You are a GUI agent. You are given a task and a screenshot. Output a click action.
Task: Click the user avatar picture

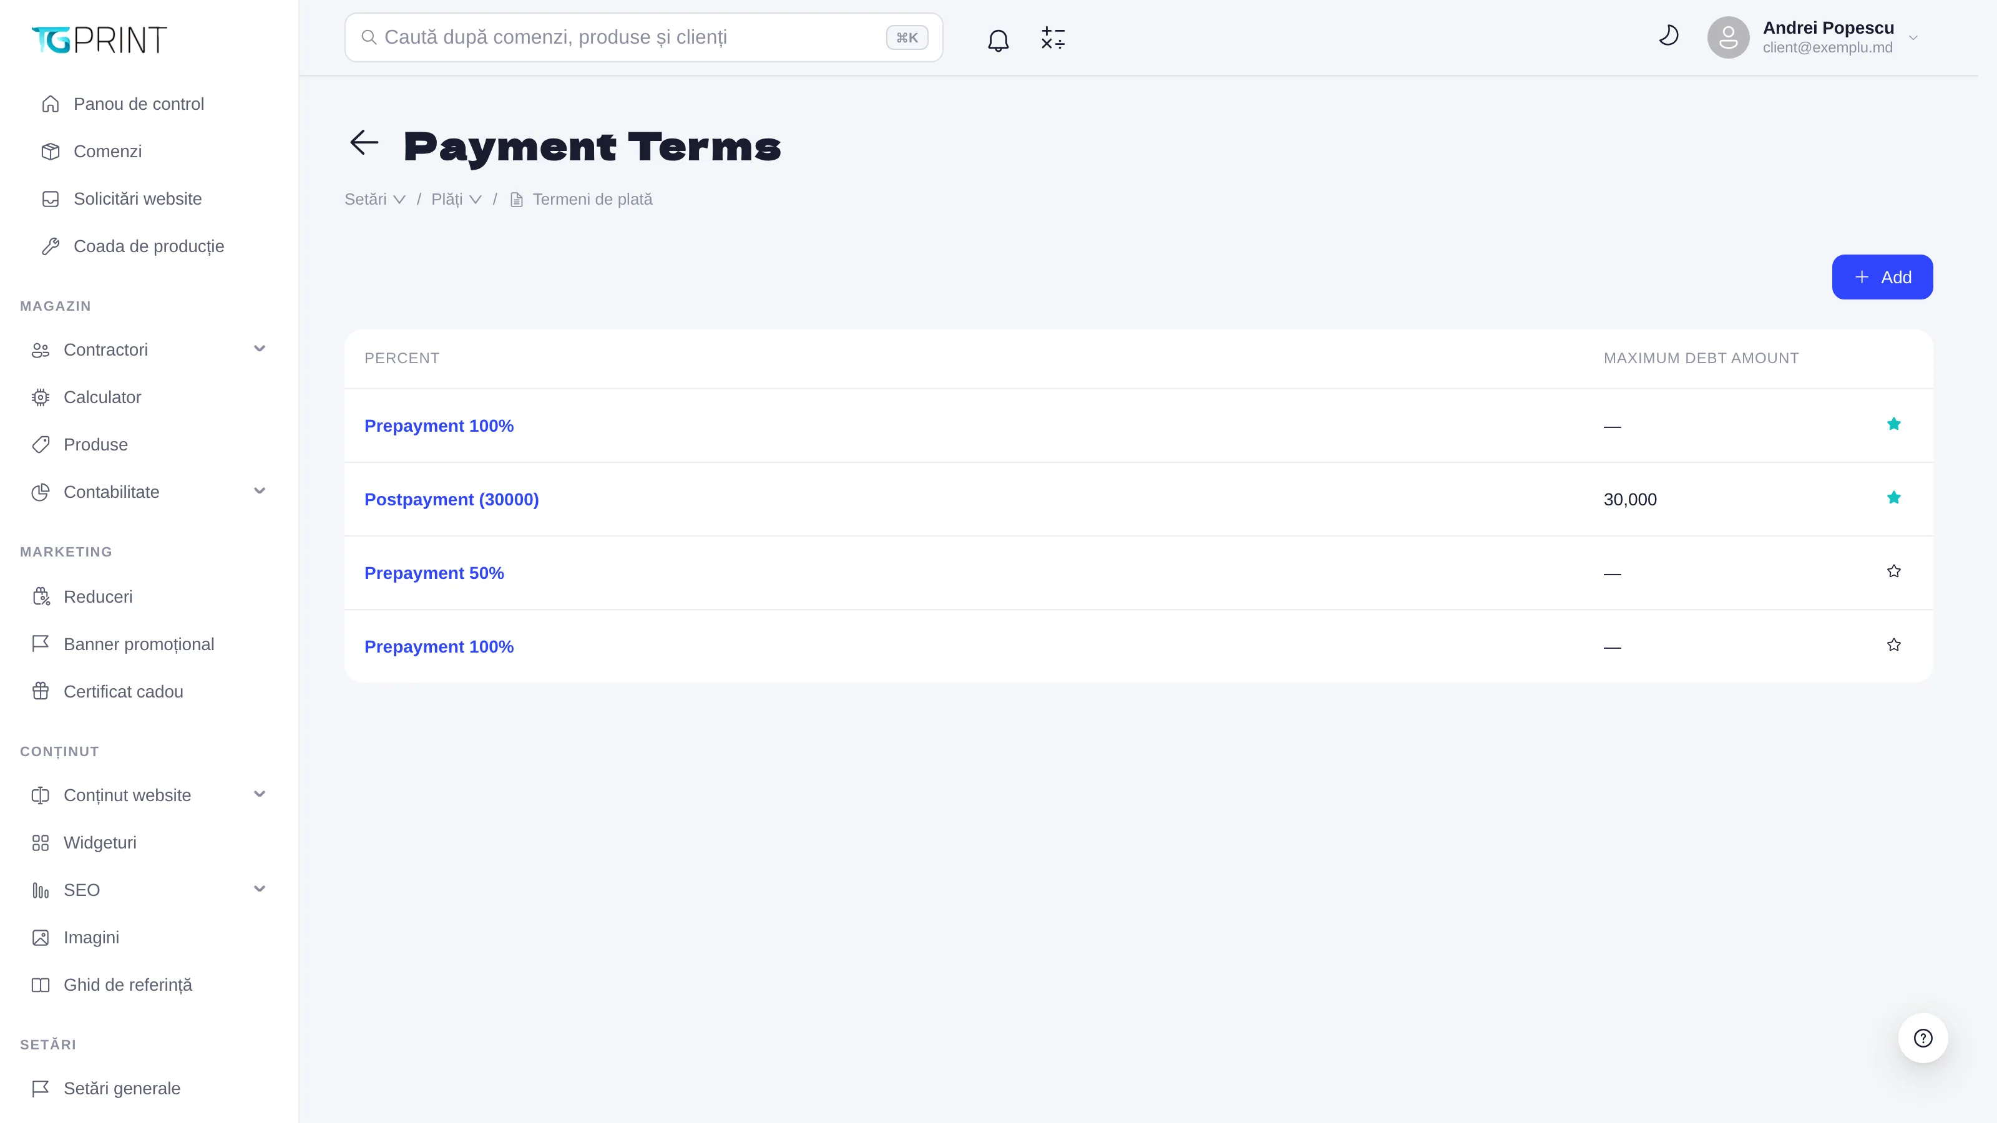1728,37
